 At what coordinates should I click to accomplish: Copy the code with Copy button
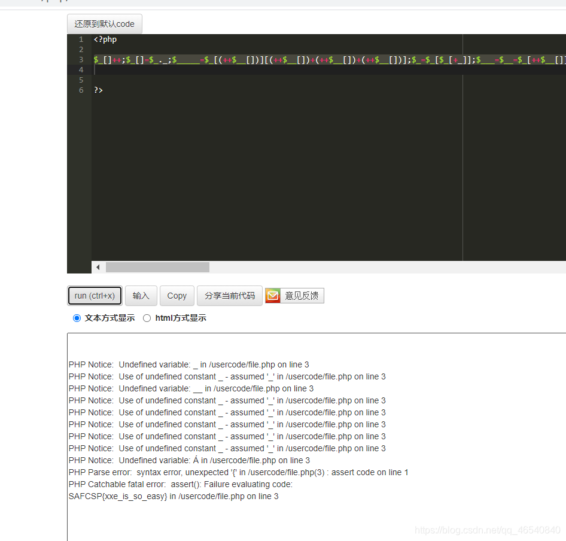177,296
